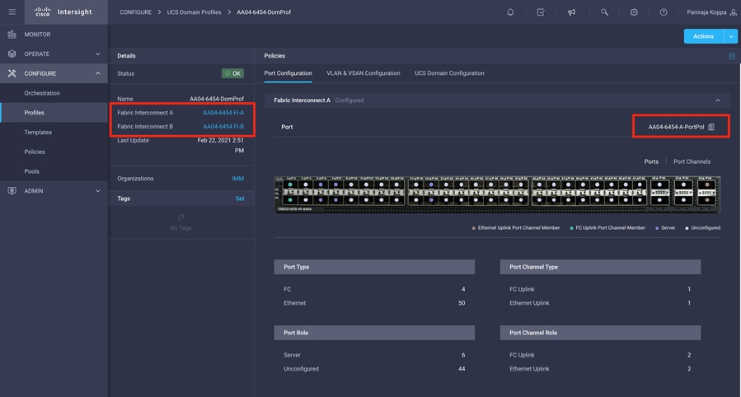Click the Port Channel Role table header
Image resolution: width=741 pixels, height=397 pixels.
600,332
